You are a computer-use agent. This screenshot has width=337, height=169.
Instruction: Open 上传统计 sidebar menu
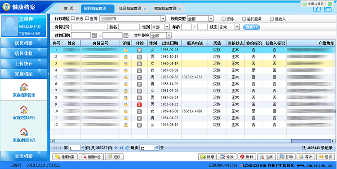coord(24,64)
